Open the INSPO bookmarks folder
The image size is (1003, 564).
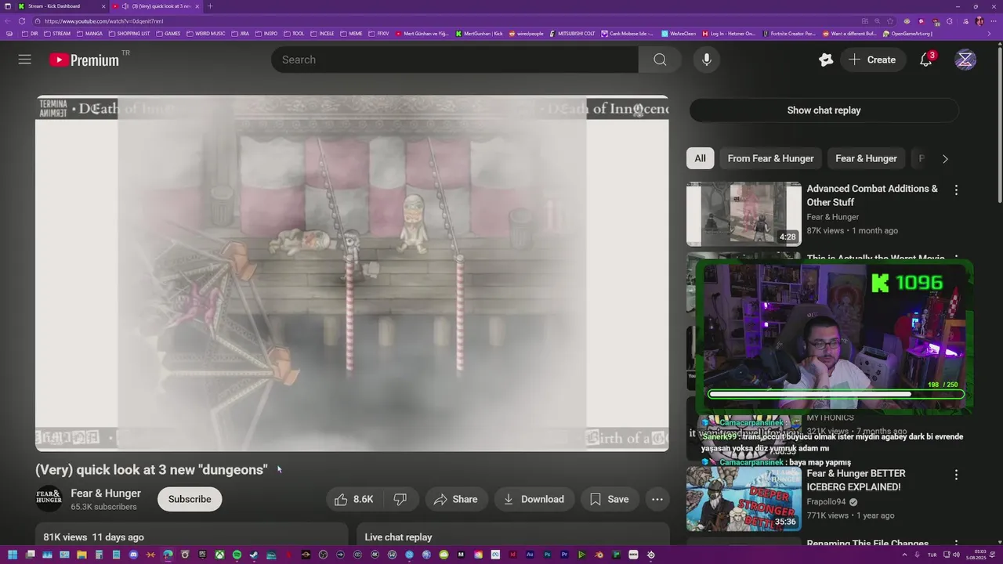click(266, 34)
